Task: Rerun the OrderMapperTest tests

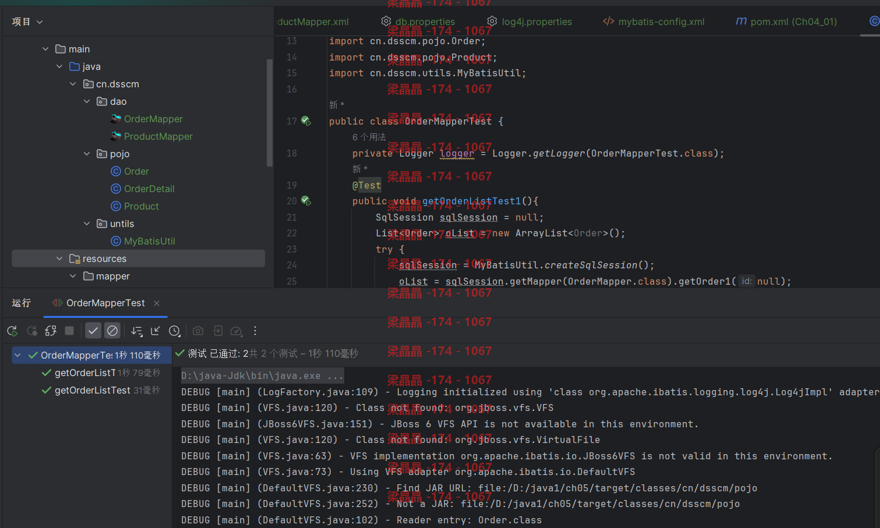Action: coord(12,331)
